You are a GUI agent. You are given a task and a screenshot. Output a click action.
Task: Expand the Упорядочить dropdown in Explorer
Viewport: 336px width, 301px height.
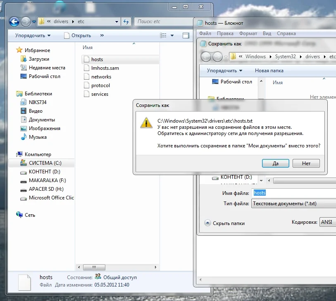(x=33, y=36)
